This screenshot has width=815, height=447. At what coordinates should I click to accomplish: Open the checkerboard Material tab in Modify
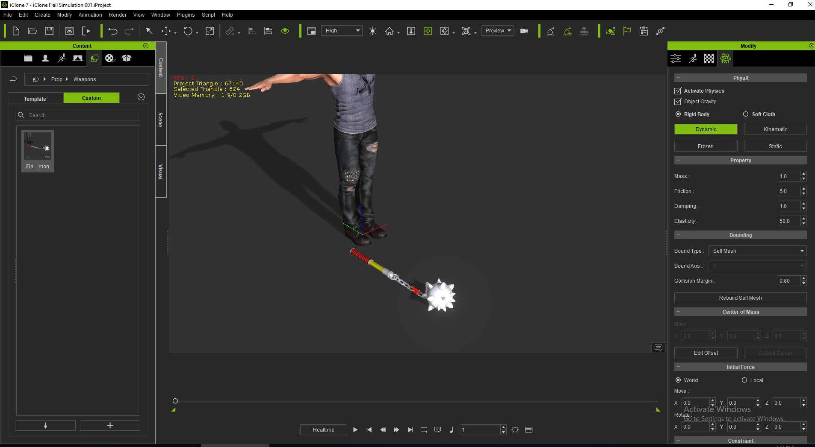709,58
